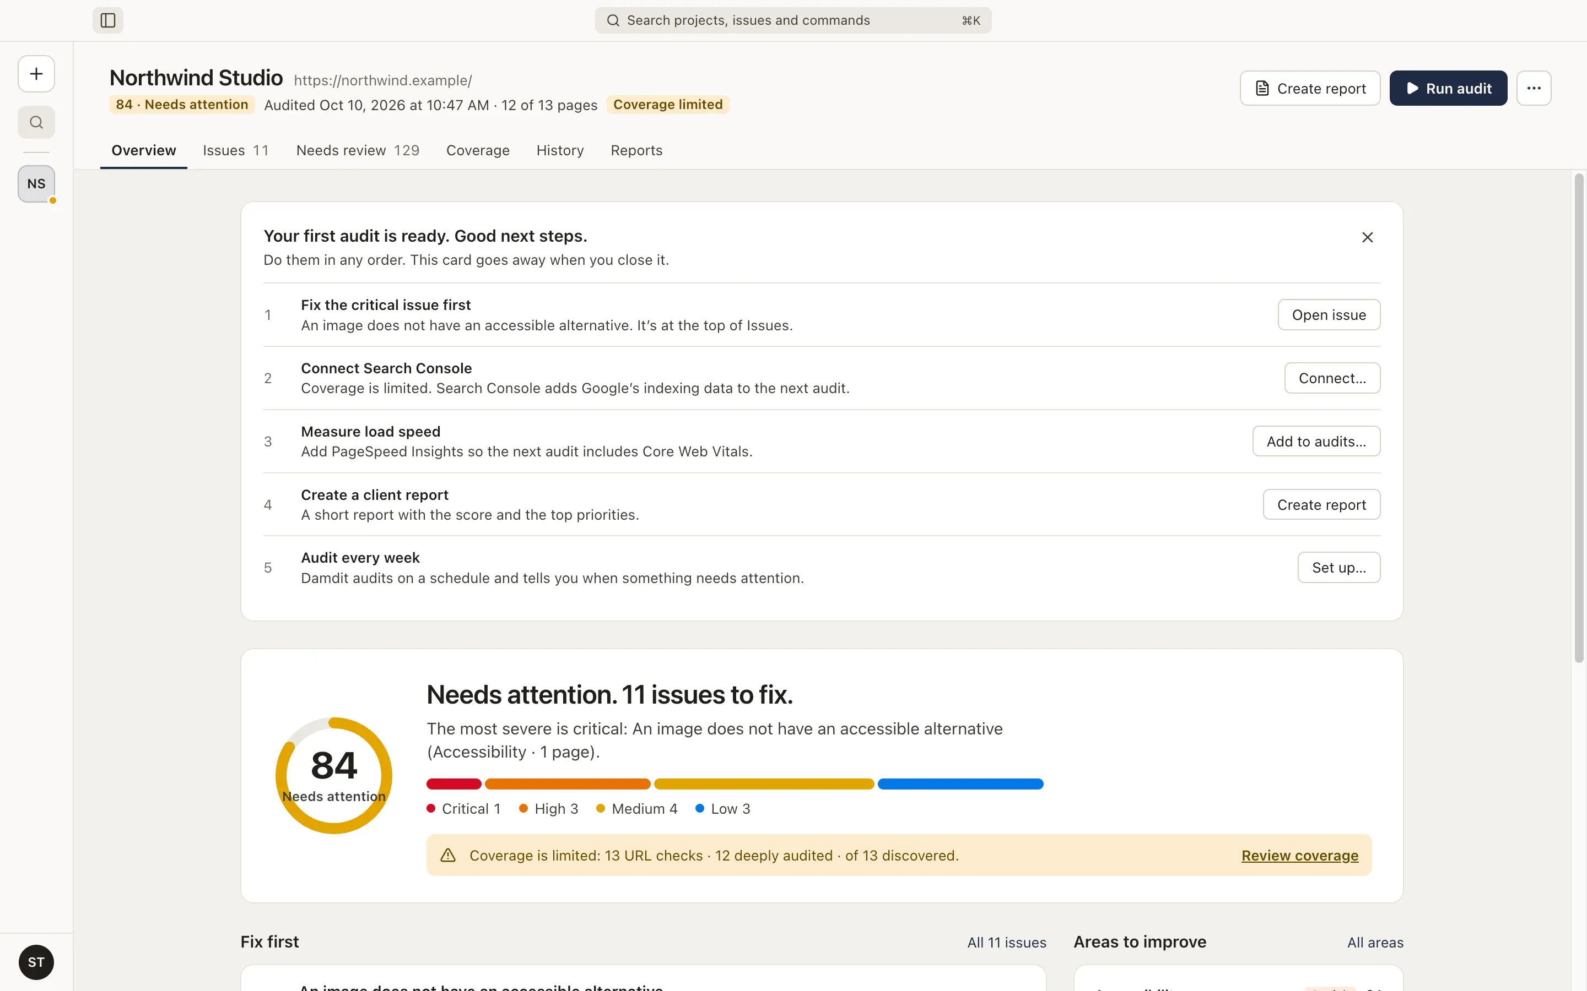Open the search icon in left rail
Image resolution: width=1587 pixels, height=991 pixels.
coord(36,123)
